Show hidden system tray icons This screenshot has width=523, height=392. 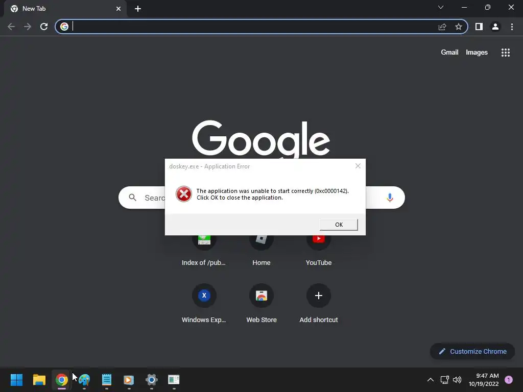pyautogui.click(x=431, y=380)
